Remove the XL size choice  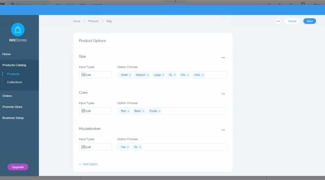(x=175, y=75)
